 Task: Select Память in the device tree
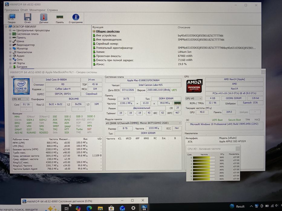[21, 37]
